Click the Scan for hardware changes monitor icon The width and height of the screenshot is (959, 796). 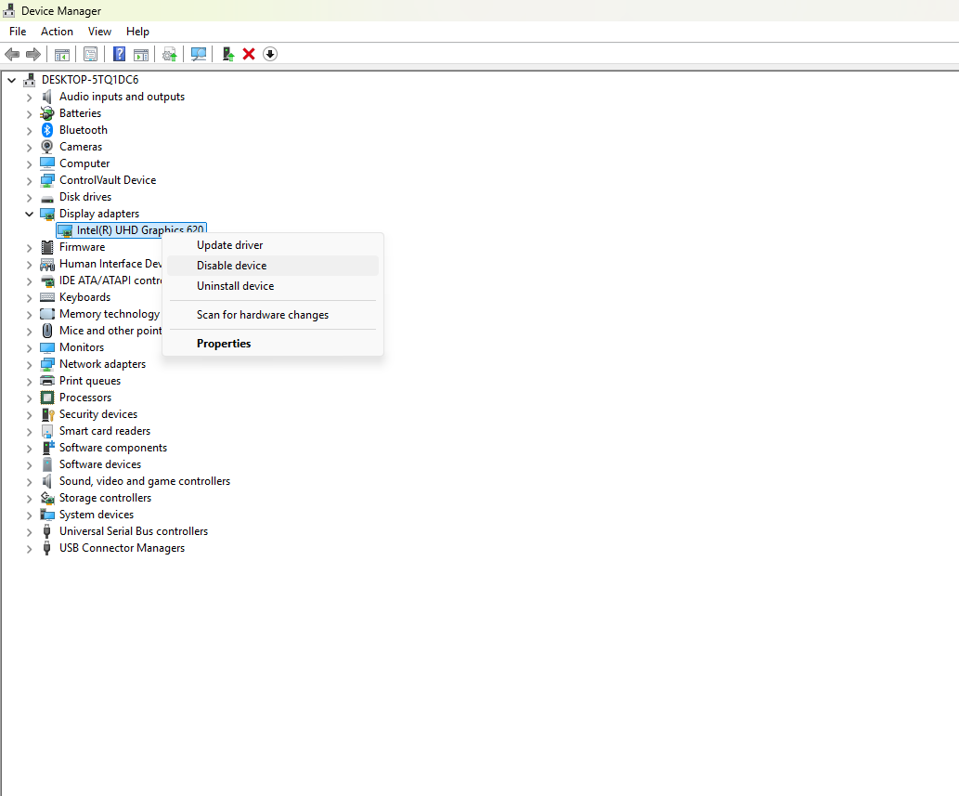(x=198, y=55)
